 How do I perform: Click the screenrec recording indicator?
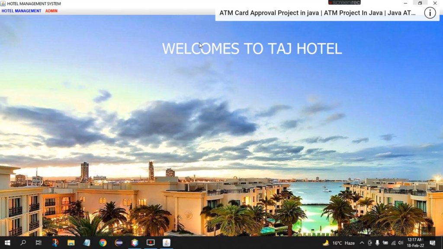point(344,3)
